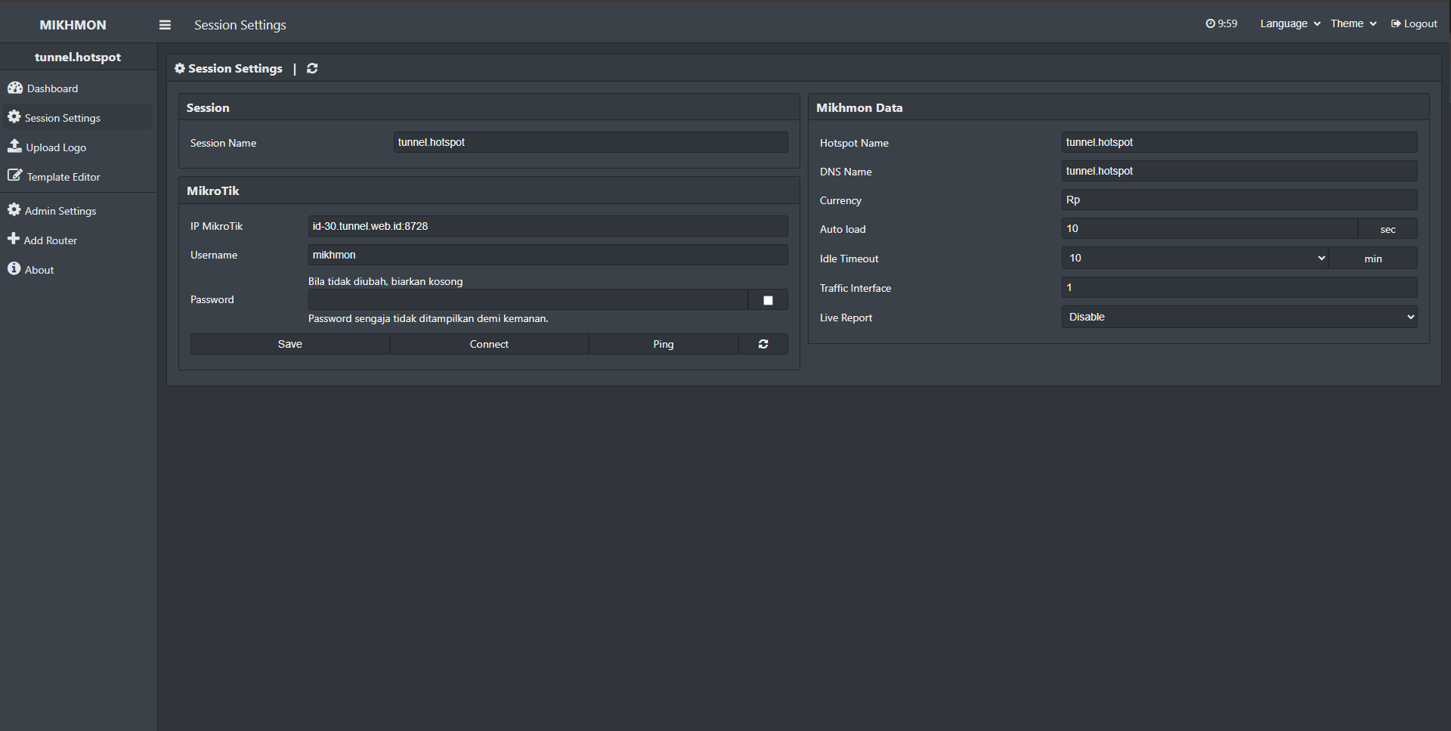Image resolution: width=1451 pixels, height=731 pixels.
Task: Log out using the Logout link
Action: click(1414, 24)
